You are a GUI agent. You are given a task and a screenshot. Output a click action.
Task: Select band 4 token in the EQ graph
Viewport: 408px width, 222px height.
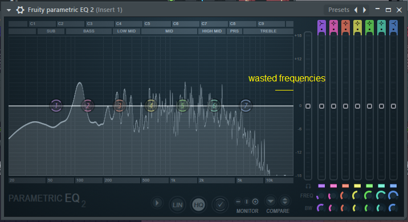(151, 105)
